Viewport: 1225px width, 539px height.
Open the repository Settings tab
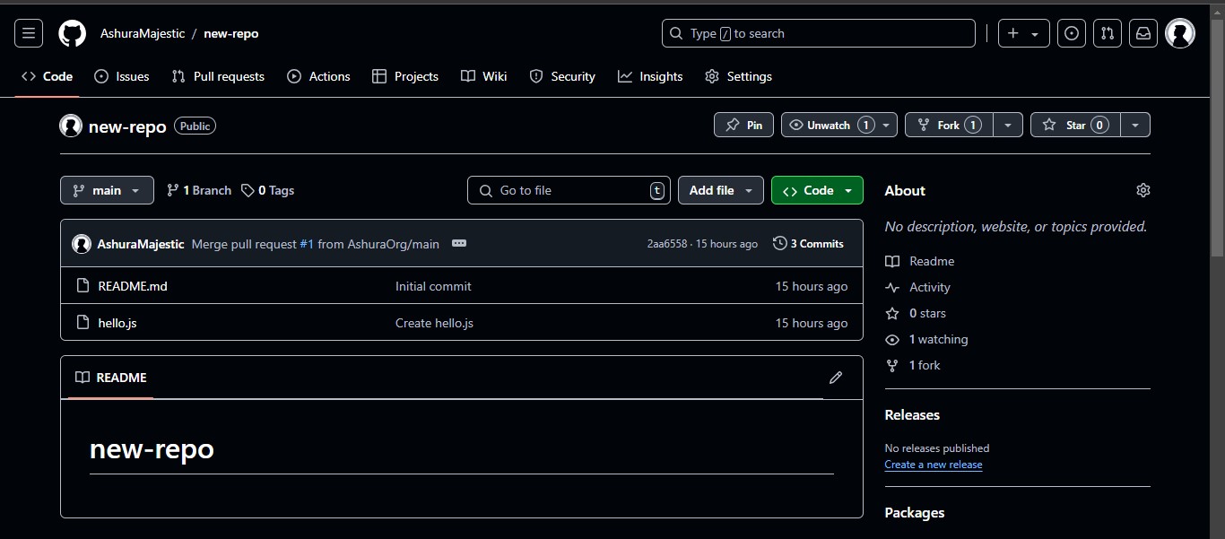pyautogui.click(x=738, y=76)
